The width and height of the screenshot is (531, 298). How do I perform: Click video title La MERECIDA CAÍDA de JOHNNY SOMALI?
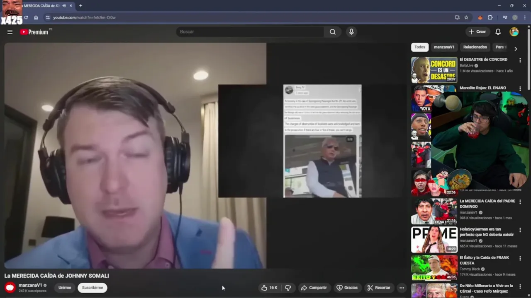tap(57, 276)
